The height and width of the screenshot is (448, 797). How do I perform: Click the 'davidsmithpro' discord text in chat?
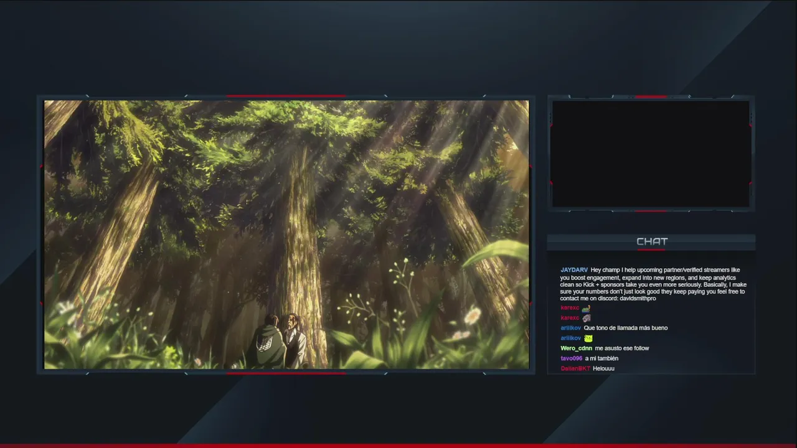point(638,299)
